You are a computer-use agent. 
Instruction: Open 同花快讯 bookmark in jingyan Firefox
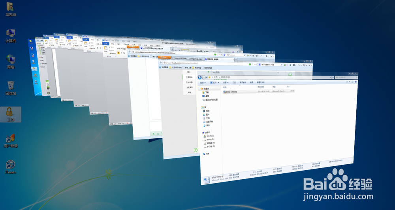207,68
